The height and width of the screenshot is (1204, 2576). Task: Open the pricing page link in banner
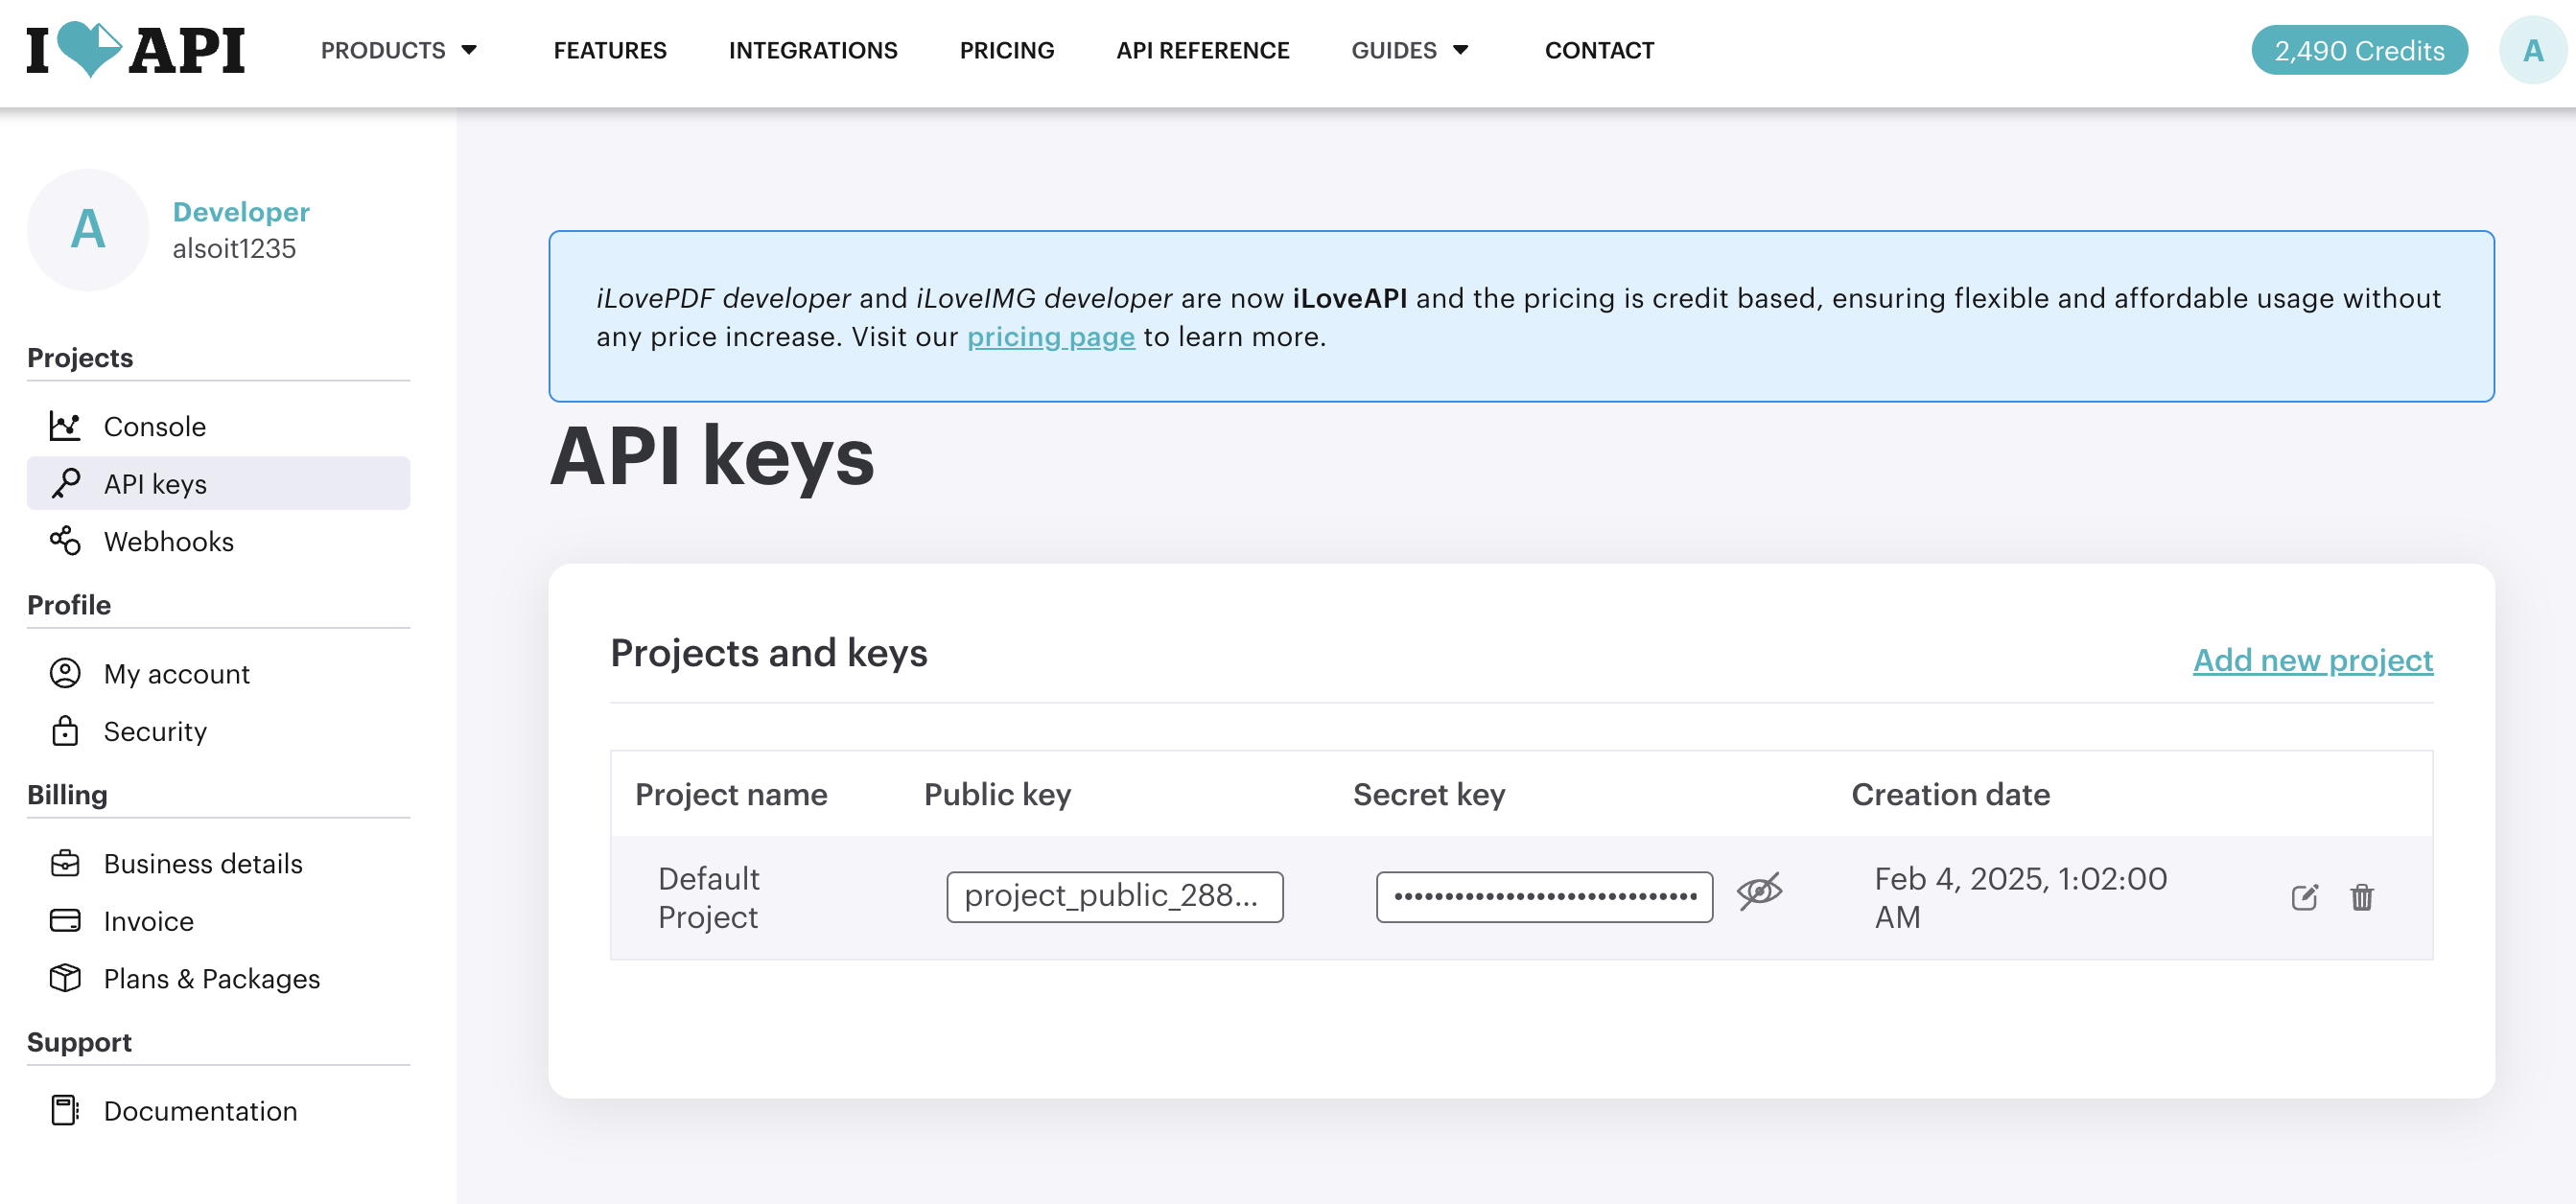[1050, 336]
